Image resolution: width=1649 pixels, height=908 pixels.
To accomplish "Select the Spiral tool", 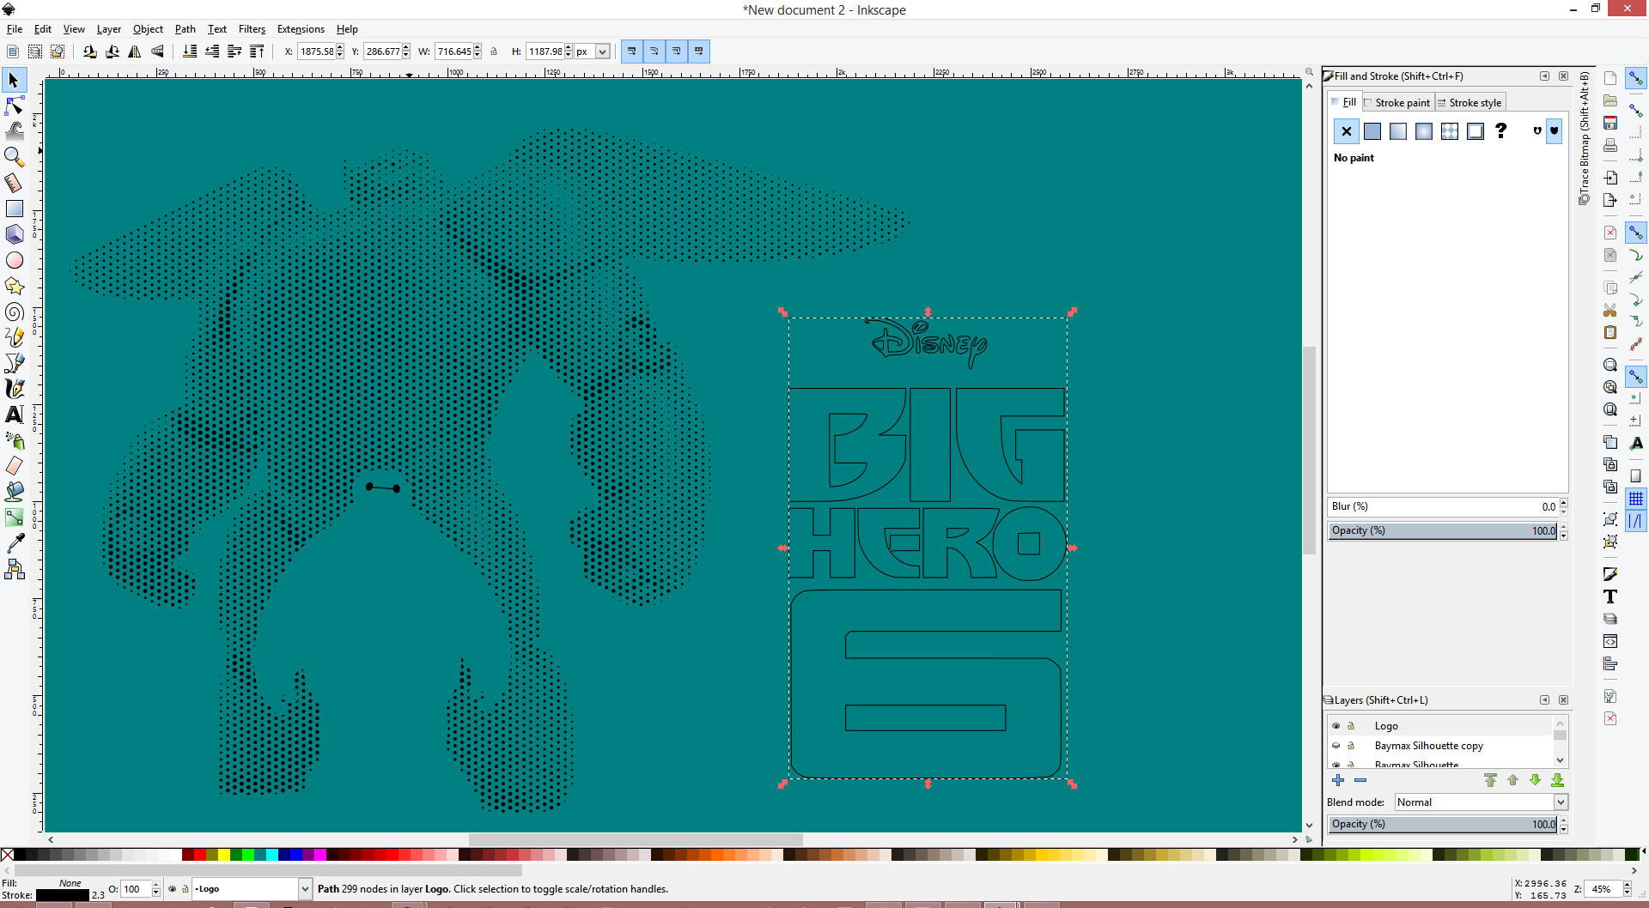I will coord(14,312).
